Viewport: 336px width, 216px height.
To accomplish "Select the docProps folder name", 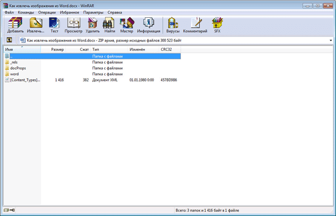I will pos(18,68).
